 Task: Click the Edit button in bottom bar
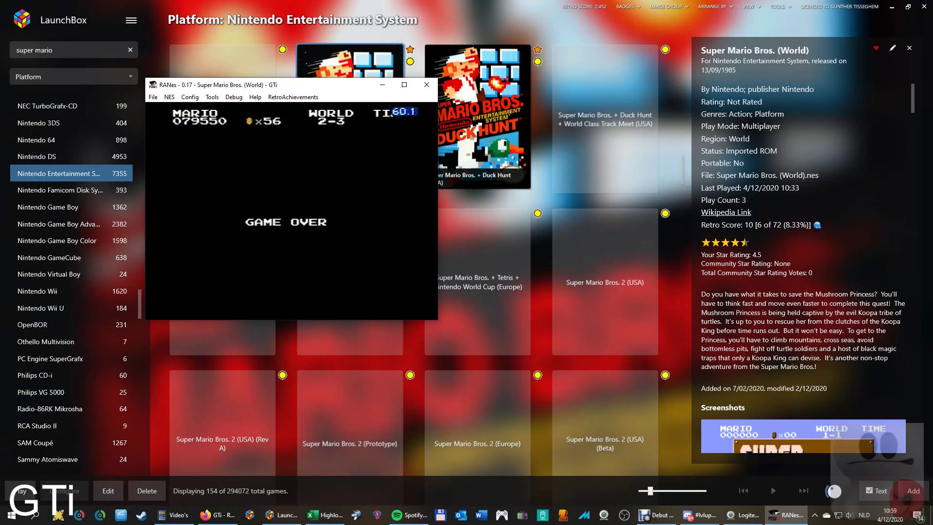(x=108, y=491)
